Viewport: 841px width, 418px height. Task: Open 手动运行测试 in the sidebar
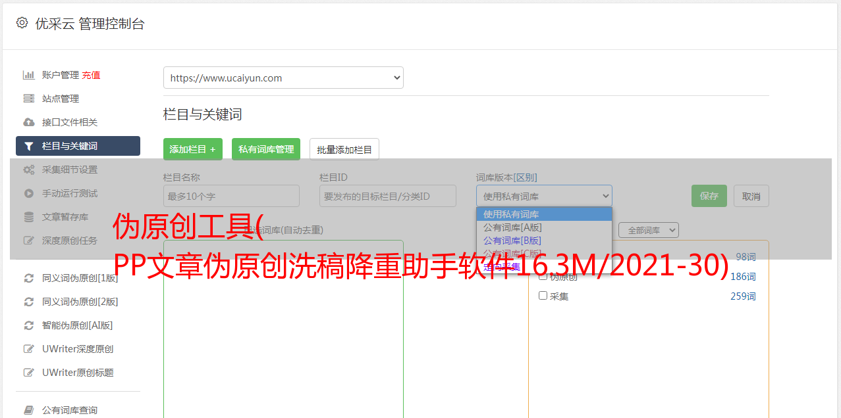tap(70, 193)
